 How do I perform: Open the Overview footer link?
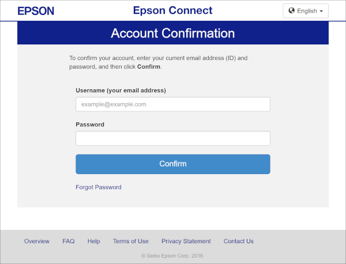[x=37, y=241]
